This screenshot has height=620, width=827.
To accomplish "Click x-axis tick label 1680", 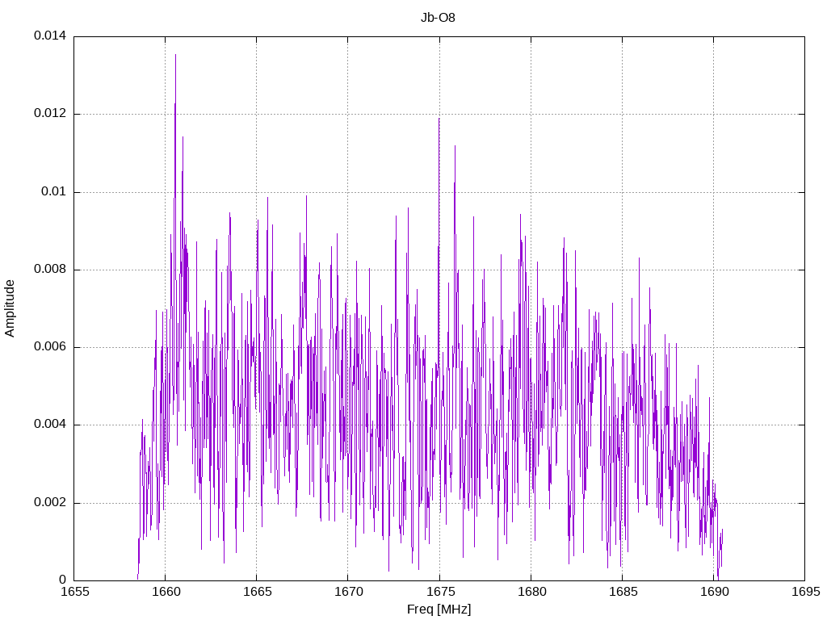I will pos(531,592).
